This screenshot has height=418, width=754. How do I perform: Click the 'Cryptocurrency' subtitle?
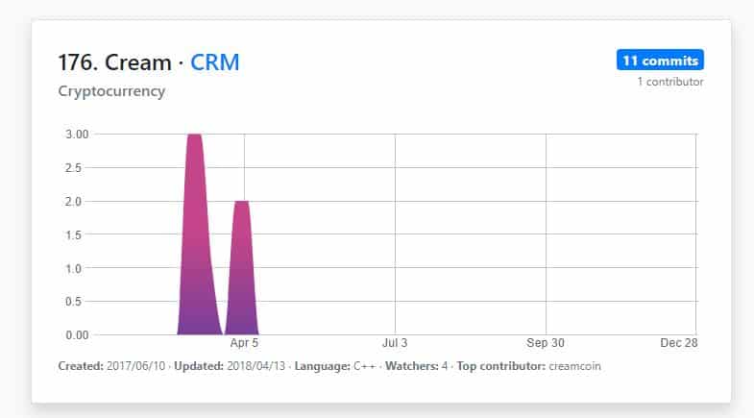111,91
